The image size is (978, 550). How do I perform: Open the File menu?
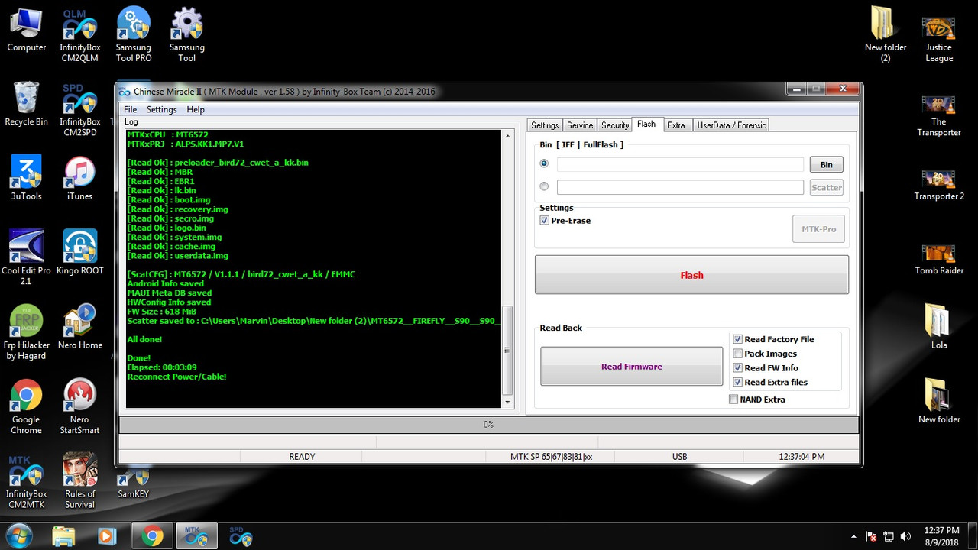coord(131,110)
